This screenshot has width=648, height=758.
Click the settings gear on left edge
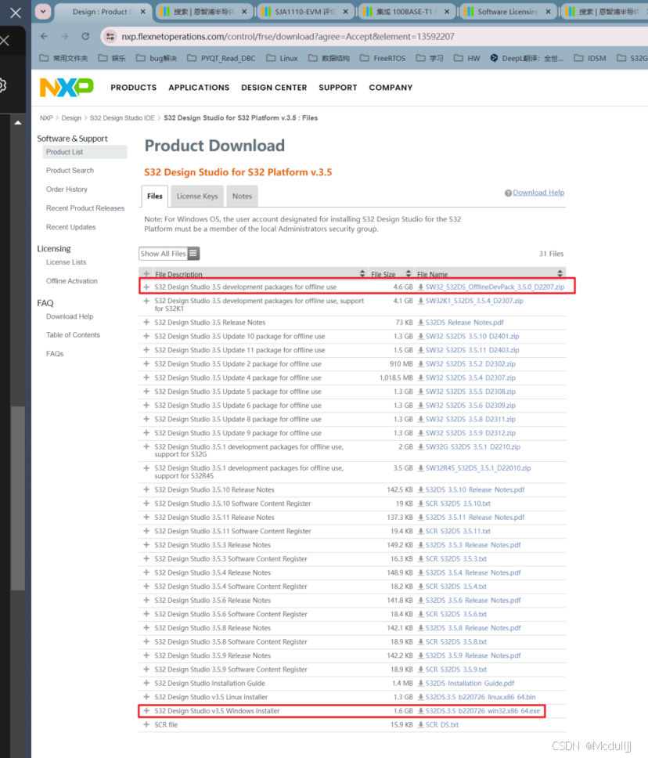[2, 85]
